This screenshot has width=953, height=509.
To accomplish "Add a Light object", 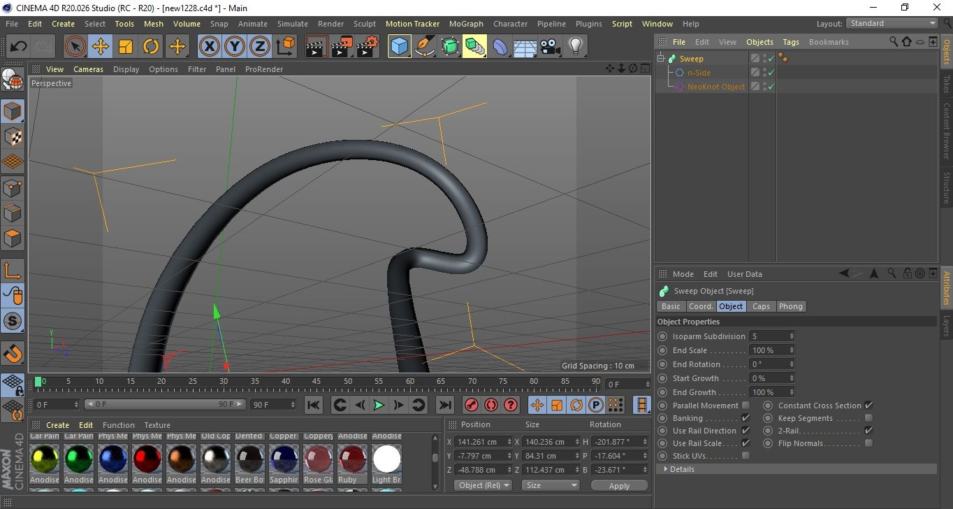I will [576, 47].
